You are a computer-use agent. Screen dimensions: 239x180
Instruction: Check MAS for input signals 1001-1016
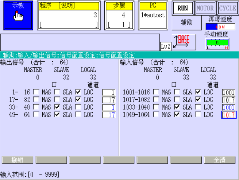click(x=156, y=92)
